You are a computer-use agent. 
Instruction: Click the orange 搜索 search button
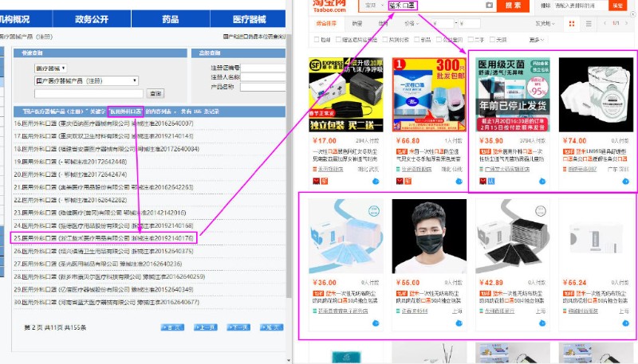(513, 6)
